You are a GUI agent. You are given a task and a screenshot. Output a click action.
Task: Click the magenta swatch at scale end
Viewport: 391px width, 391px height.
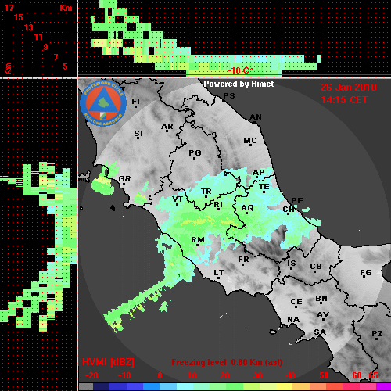point(383,386)
